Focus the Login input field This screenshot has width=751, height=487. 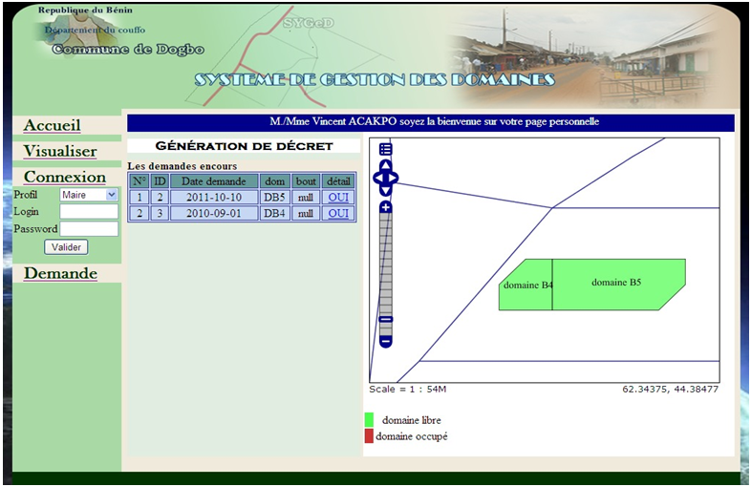(89, 212)
